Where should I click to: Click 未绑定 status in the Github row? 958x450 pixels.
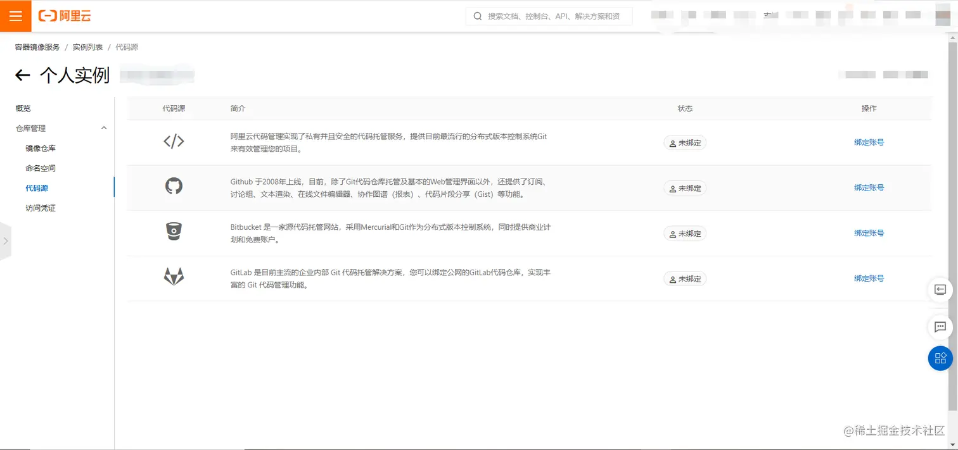pyautogui.click(x=685, y=189)
